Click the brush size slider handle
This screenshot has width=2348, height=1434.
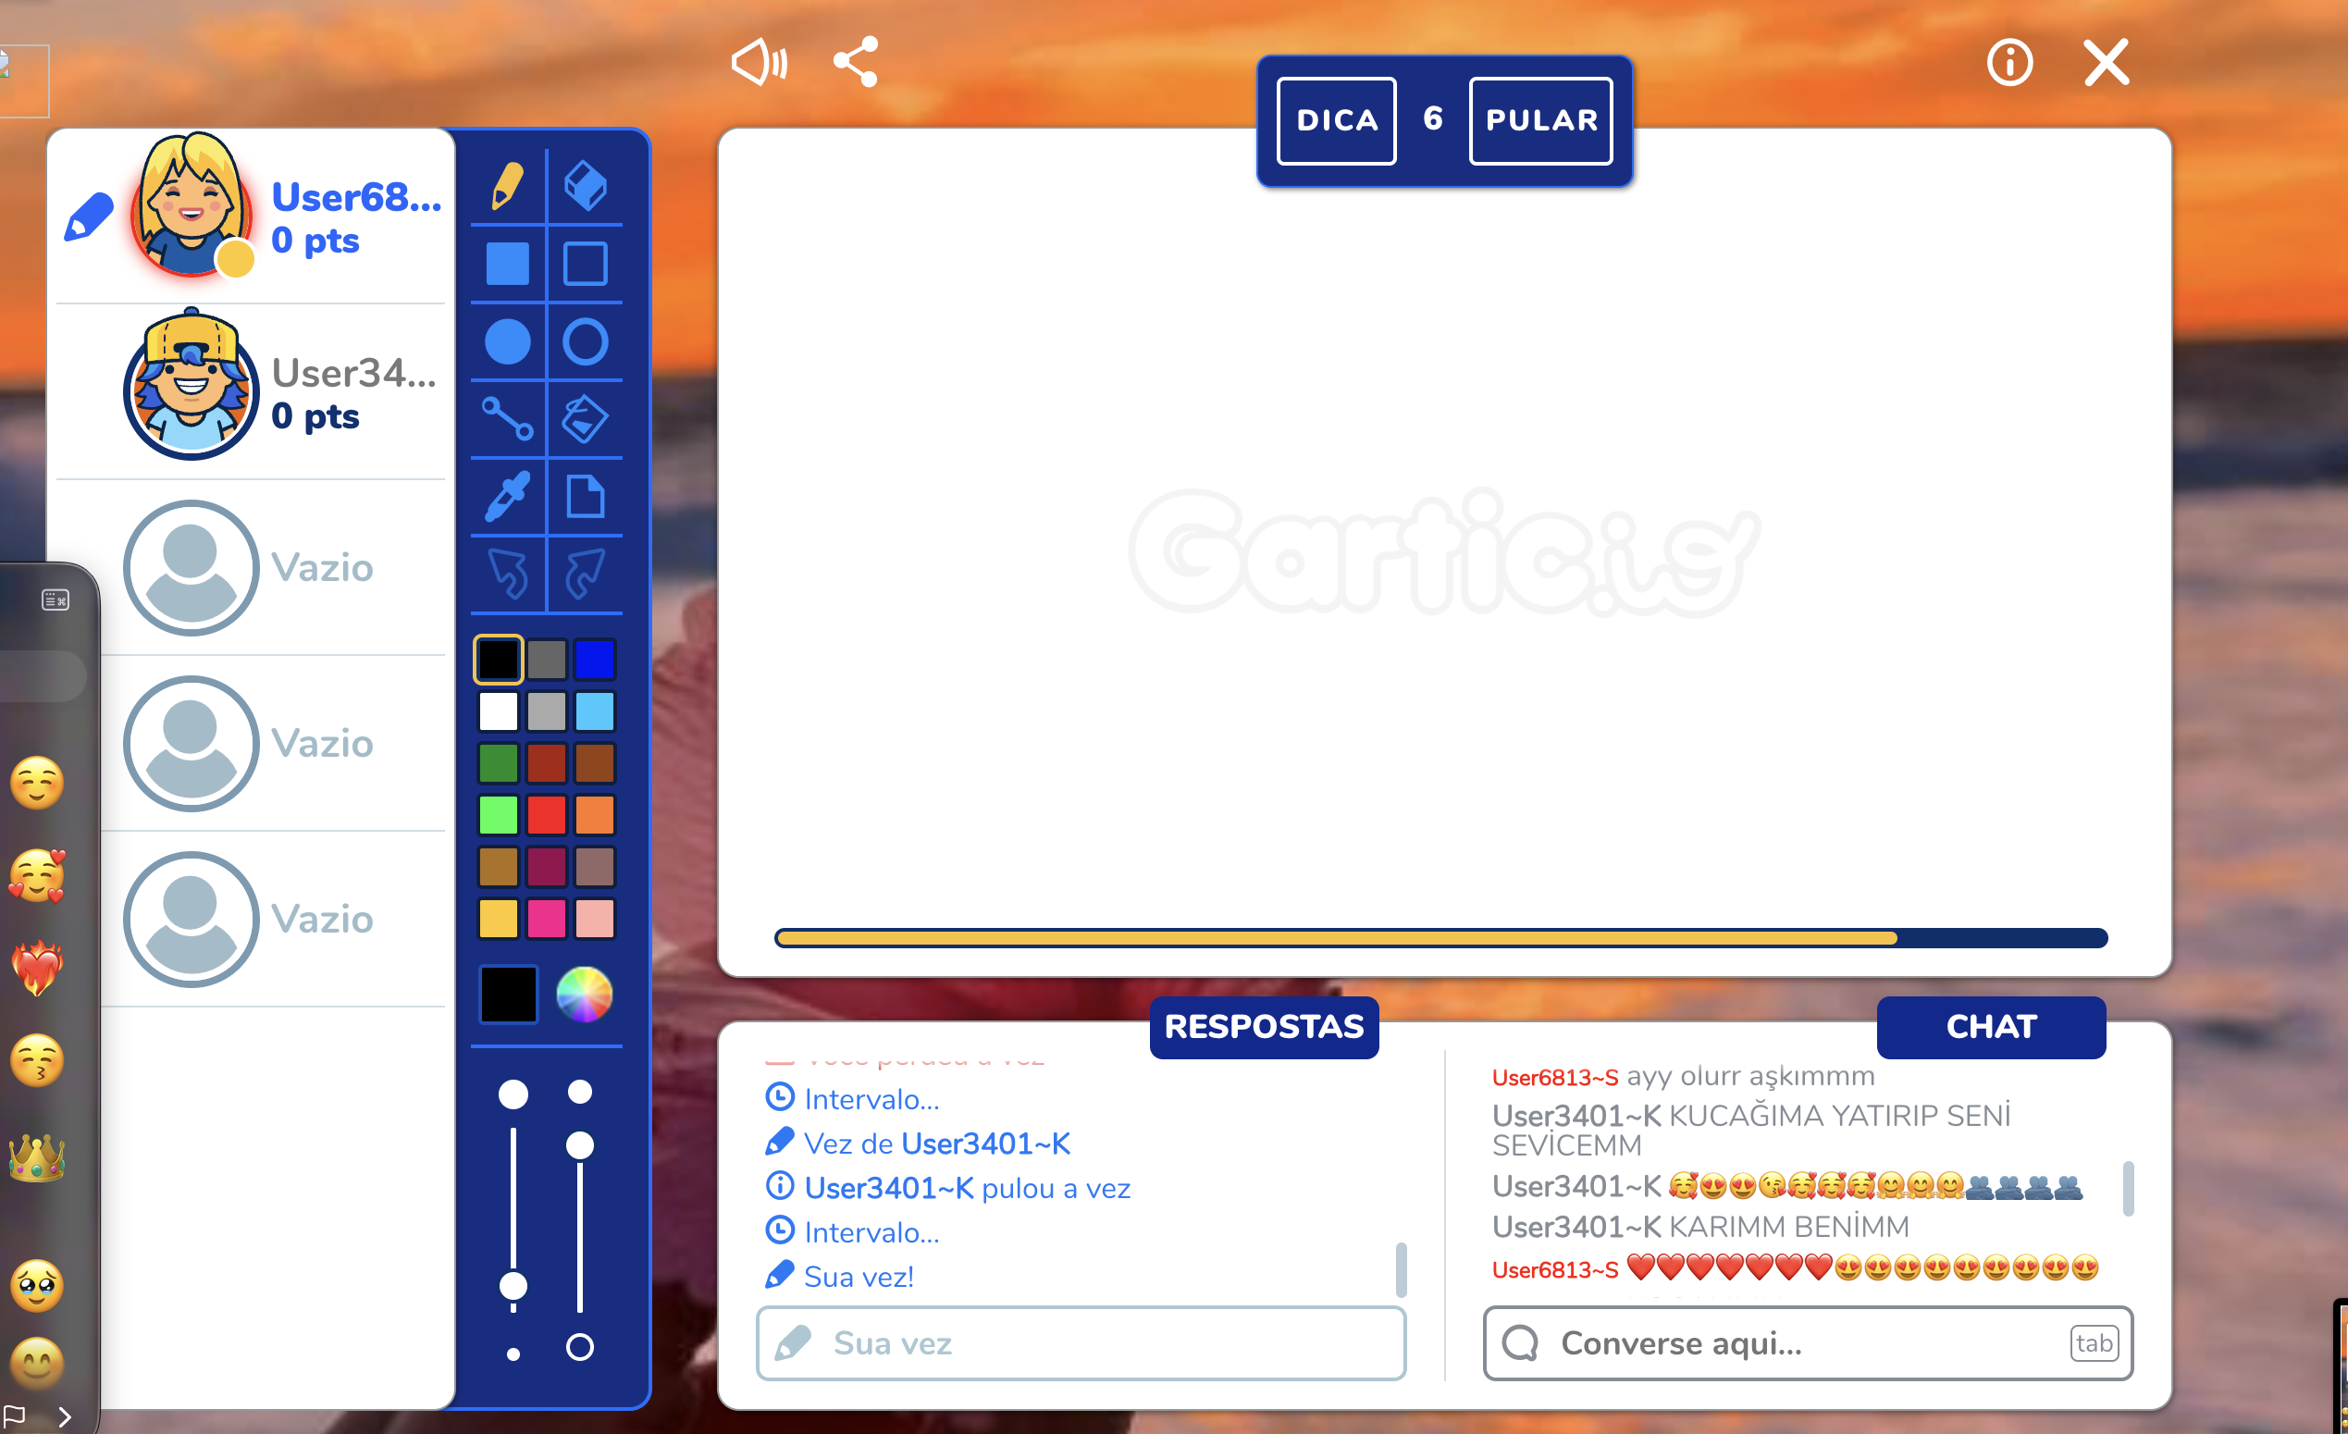tap(513, 1286)
